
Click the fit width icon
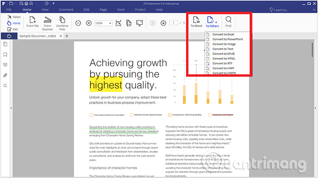point(118,23)
